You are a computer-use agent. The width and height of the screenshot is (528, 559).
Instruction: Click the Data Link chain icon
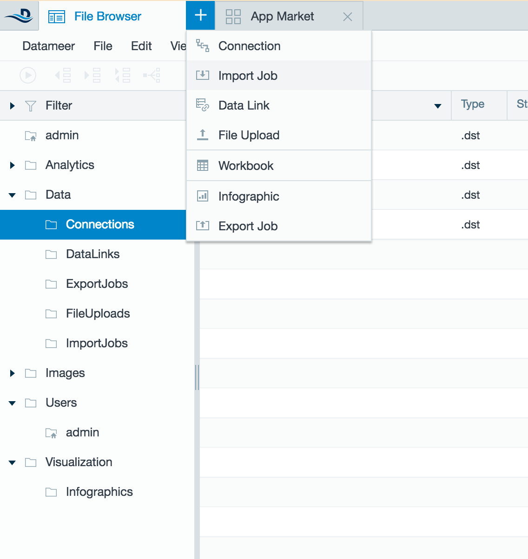point(203,105)
